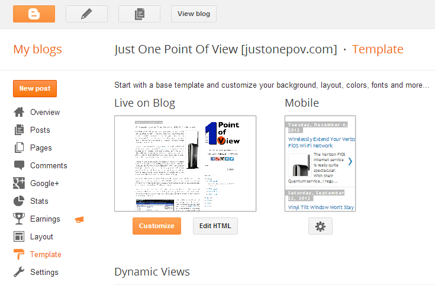435x285 pixels.
Task: Click the Customize button
Action: click(157, 226)
